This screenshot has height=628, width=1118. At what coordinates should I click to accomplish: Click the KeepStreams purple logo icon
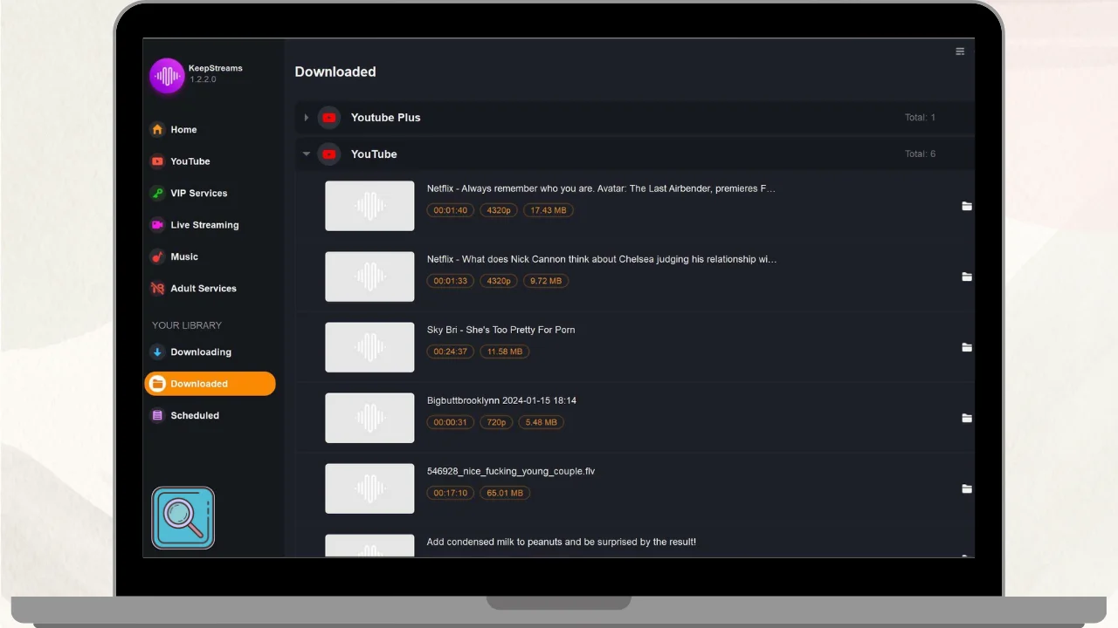click(x=166, y=76)
